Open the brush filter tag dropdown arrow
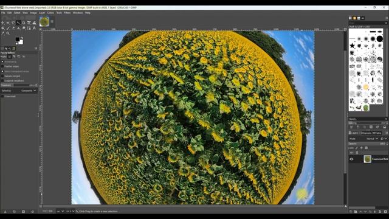Viewport: 389px width, 219px height. click(x=387, y=23)
